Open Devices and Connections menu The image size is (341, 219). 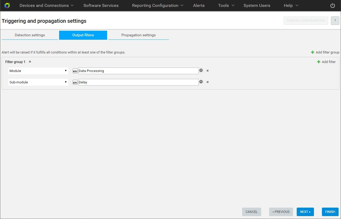click(46, 6)
